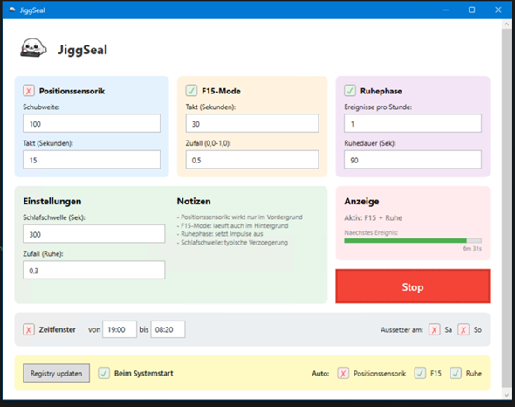Click the Zufall (Ruhe) field showing 0.3
The width and height of the screenshot is (515, 407).
click(94, 270)
